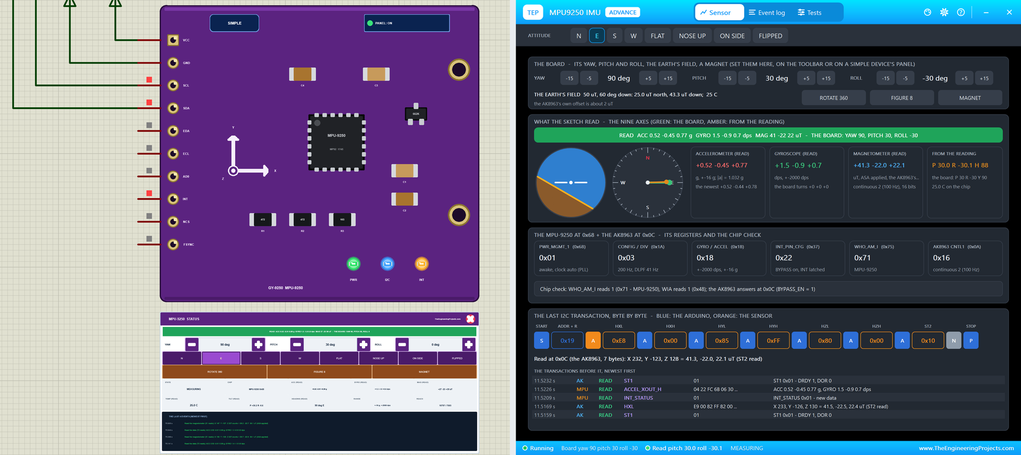Viewport: 1021px width, 455px height.
Task: Click the INT_STATUS transaction row
Action: point(769,398)
